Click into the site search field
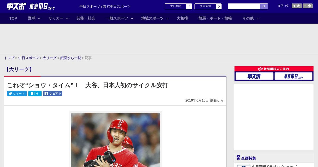318x167 pixels. (244, 6)
